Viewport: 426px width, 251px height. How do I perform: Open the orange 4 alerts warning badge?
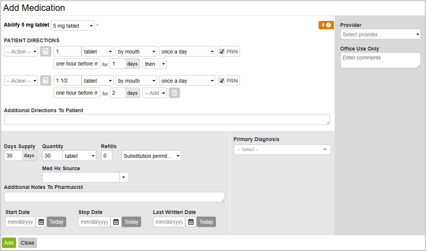[x=326, y=25]
